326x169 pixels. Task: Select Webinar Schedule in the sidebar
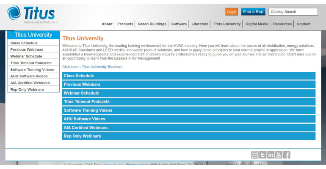(33, 56)
